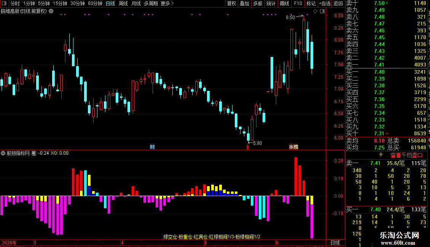
Task: Click the 日线 label at bottom right
Action: click(335, 242)
